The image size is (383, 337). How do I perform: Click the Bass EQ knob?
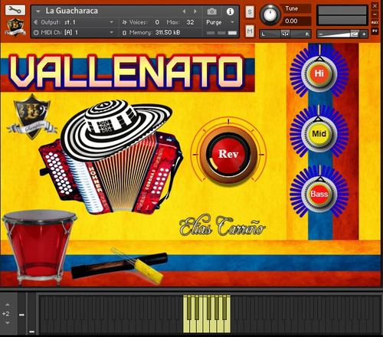pyautogui.click(x=319, y=194)
